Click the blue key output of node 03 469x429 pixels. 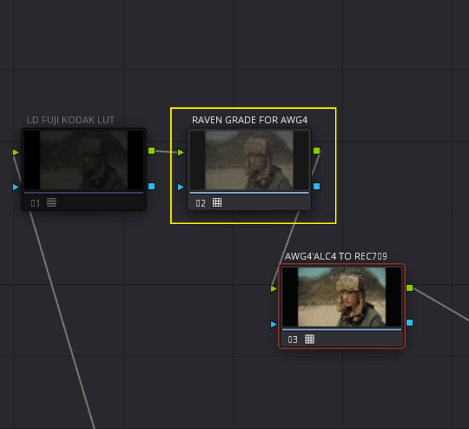tap(410, 323)
